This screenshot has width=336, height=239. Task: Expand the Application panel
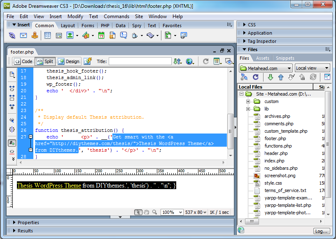coord(244,33)
